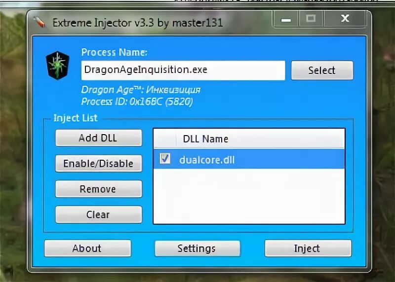Click the Process Name input field

(183, 70)
